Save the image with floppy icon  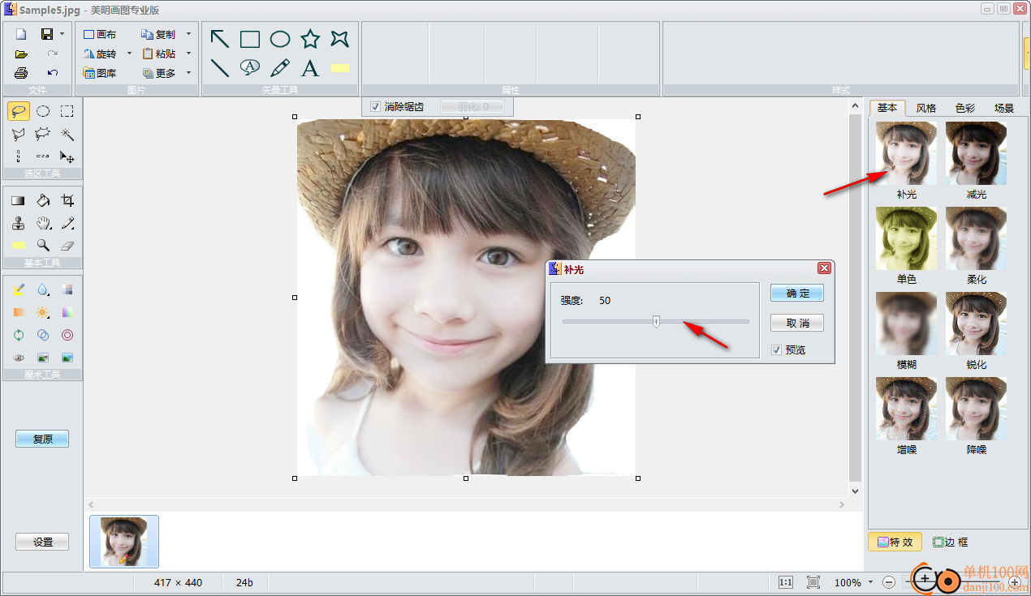click(x=47, y=34)
